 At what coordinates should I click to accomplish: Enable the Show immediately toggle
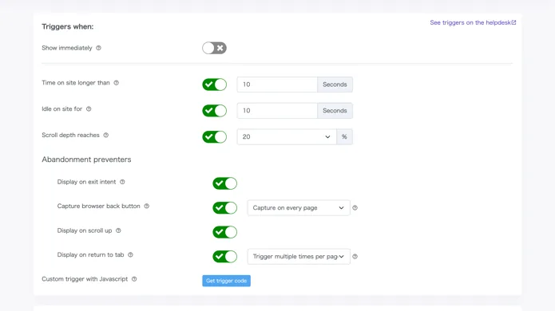pyautogui.click(x=215, y=48)
